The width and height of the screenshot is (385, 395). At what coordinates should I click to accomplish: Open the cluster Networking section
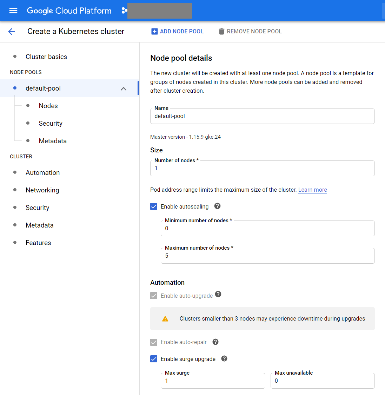point(42,190)
